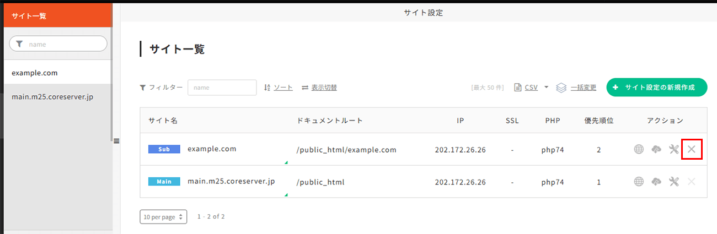This screenshot has height=234, width=717.
Task: Click cloud upload icon in example.com row
Action: pyautogui.click(x=656, y=149)
